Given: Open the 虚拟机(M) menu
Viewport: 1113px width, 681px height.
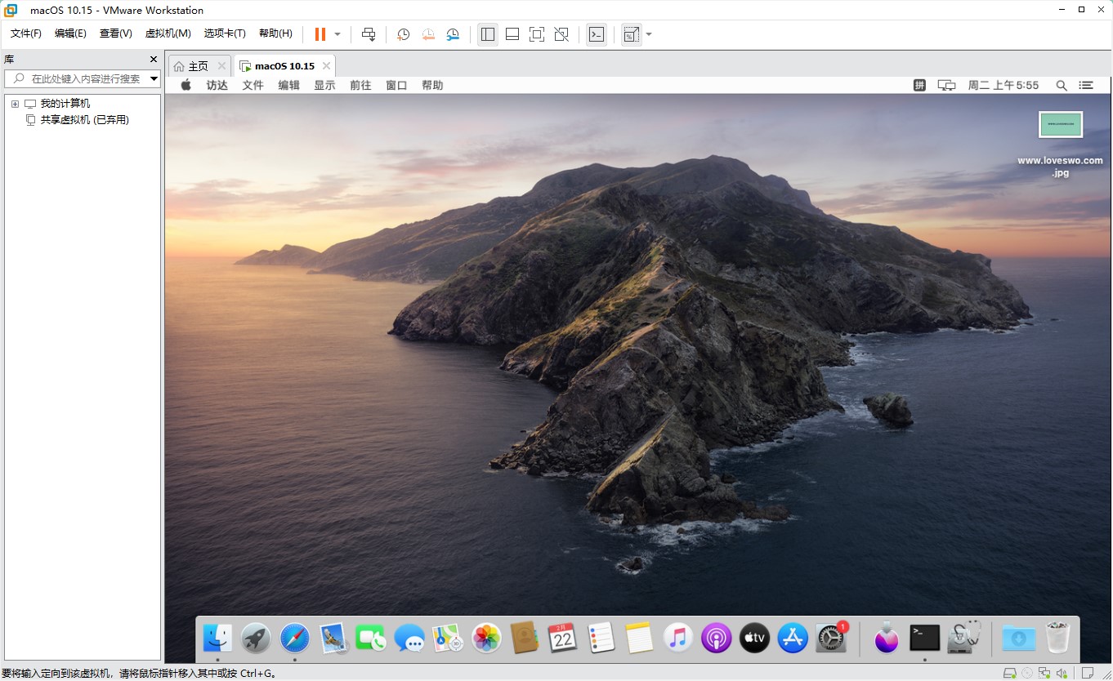Looking at the screenshot, I should [x=168, y=33].
